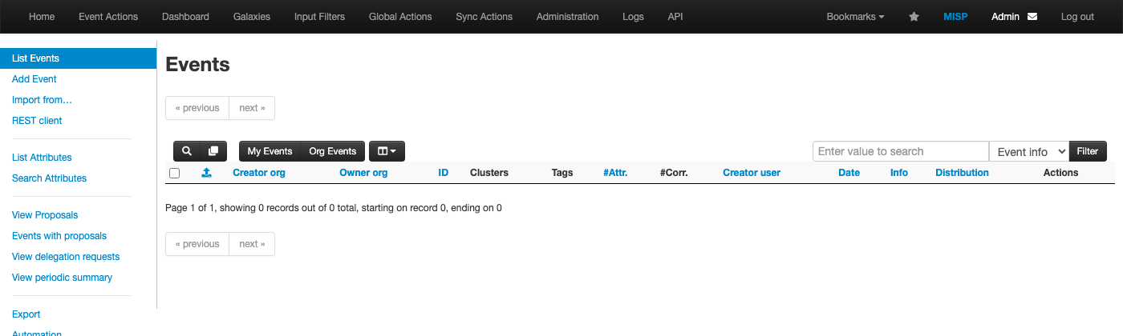
Task: Open the Input Filters menu
Action: [319, 17]
